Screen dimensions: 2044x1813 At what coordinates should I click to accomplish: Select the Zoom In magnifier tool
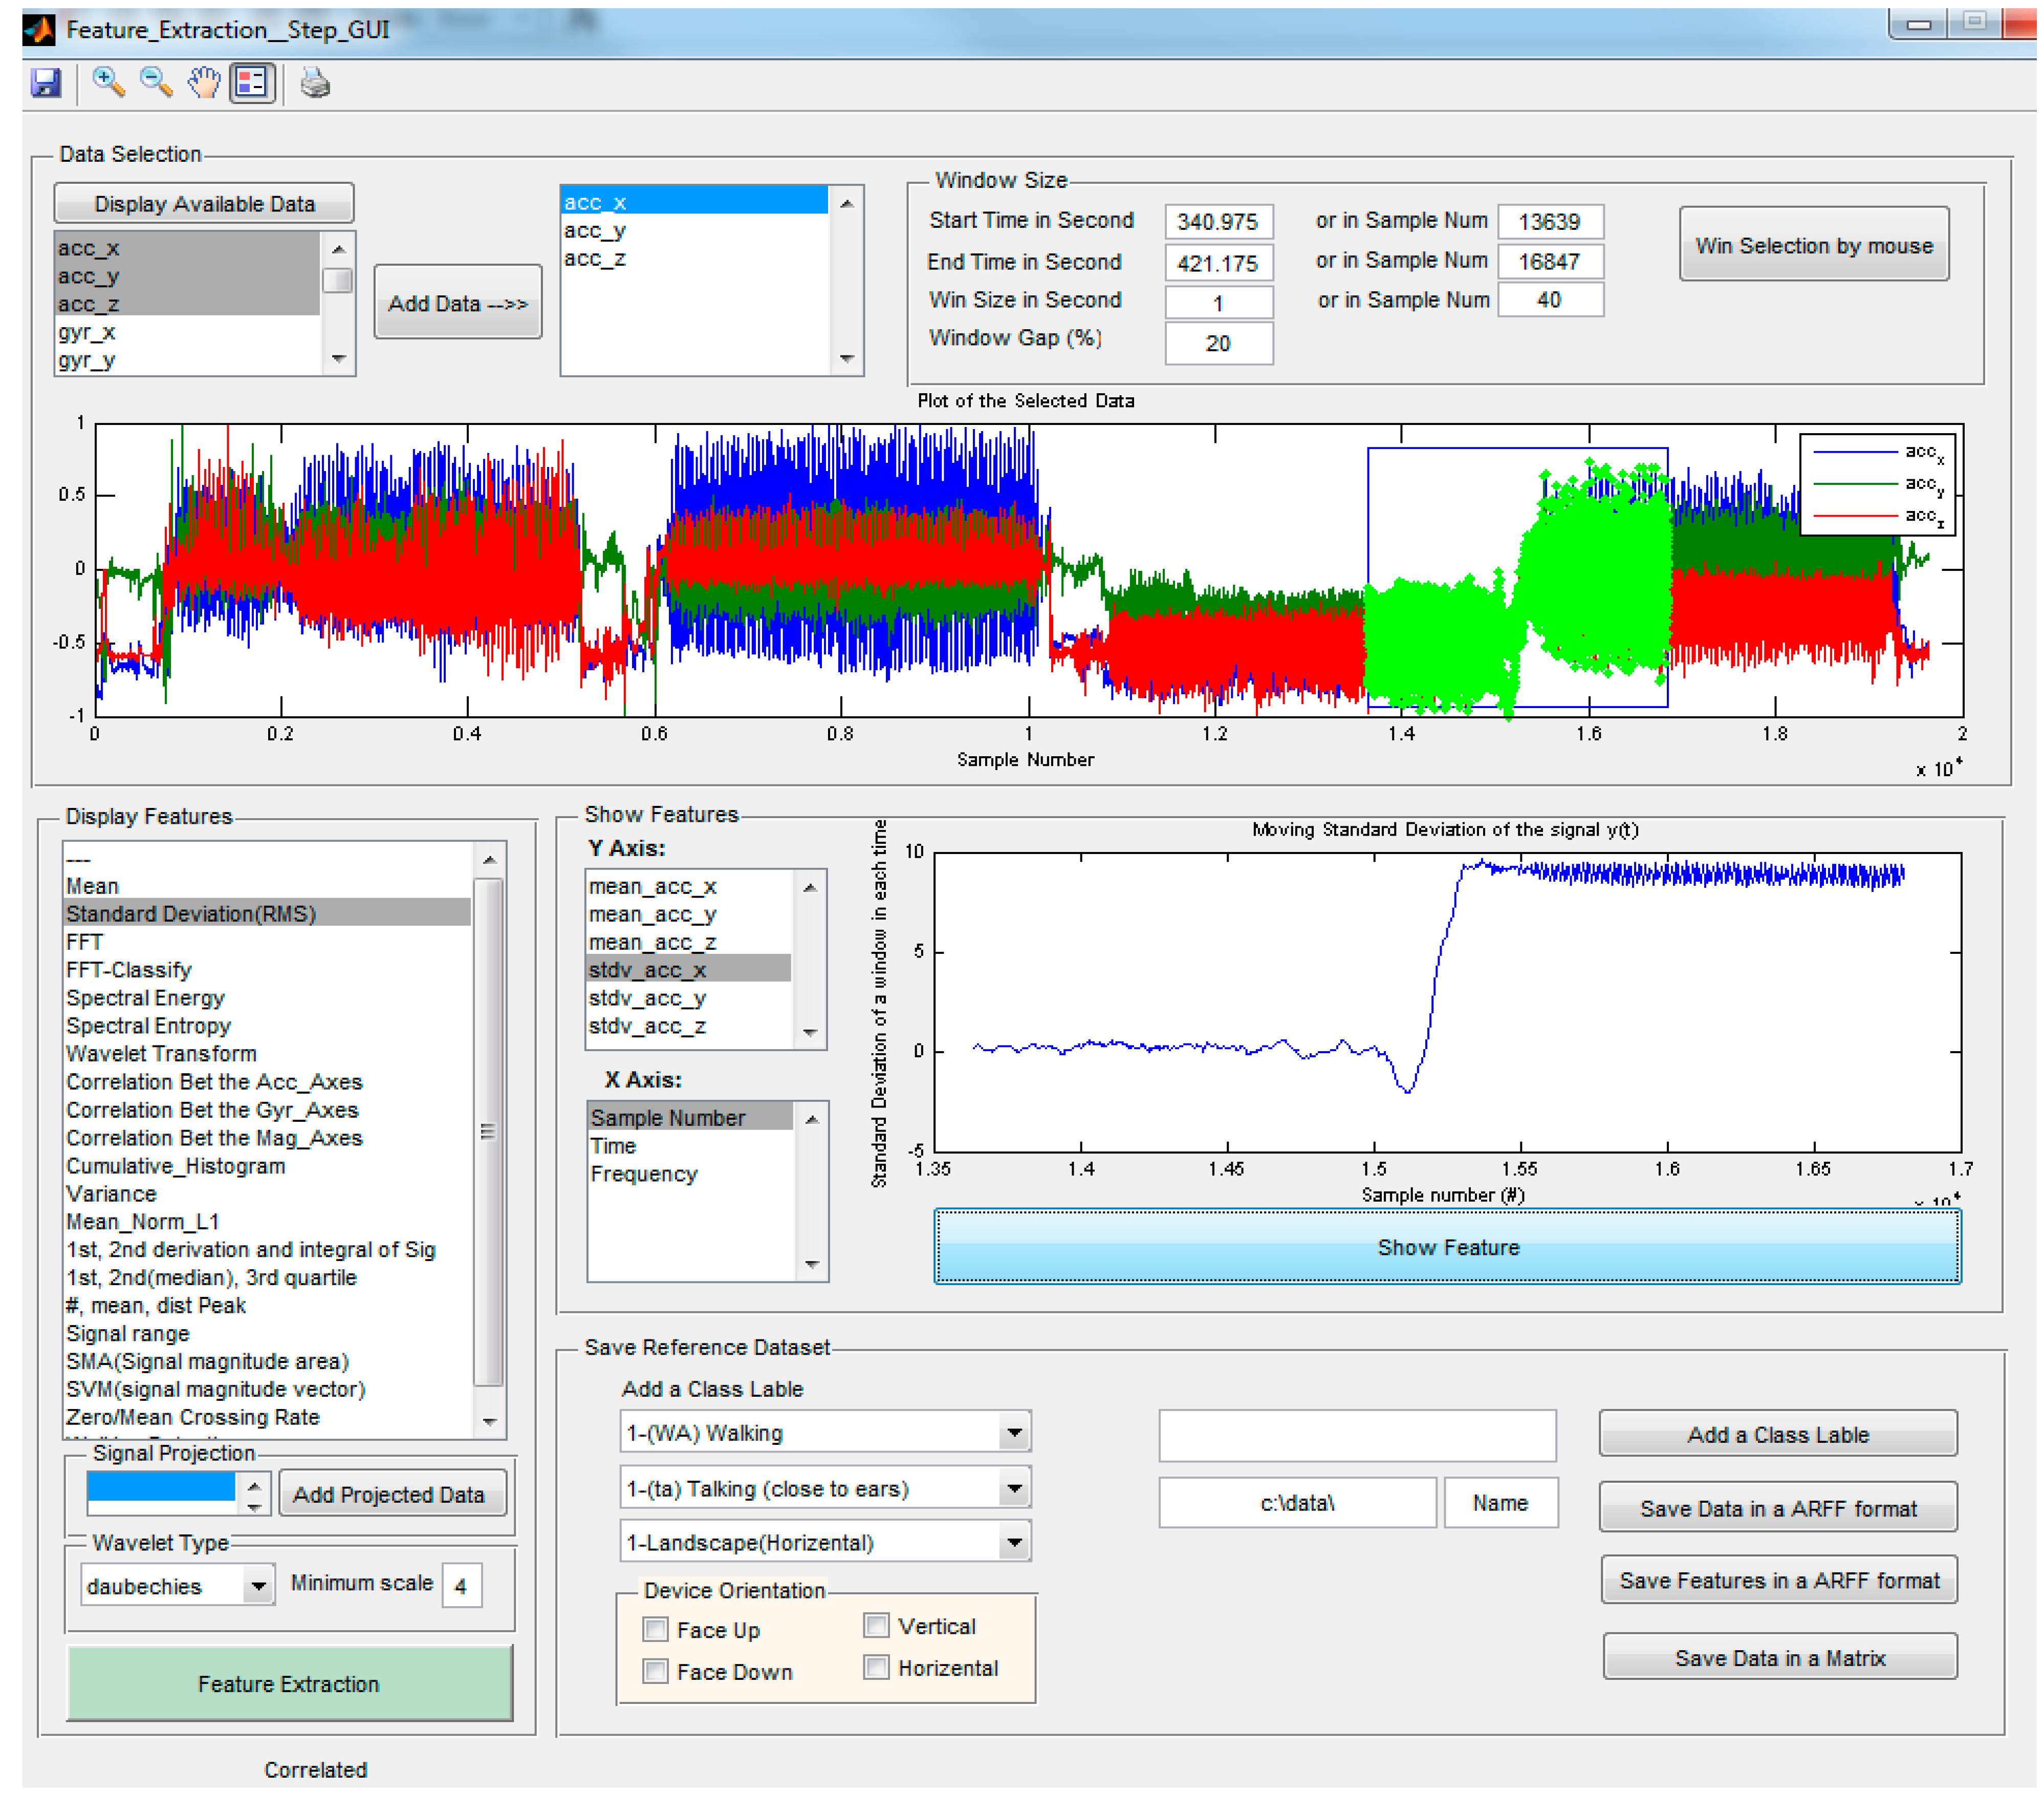point(108,83)
